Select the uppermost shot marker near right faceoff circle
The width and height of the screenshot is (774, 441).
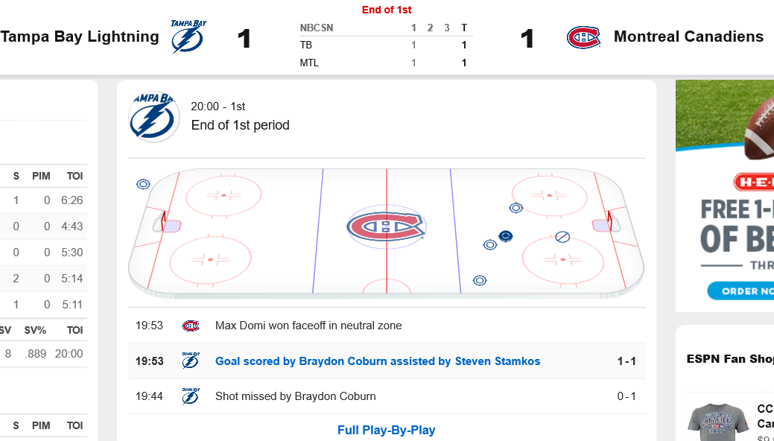[x=516, y=208]
